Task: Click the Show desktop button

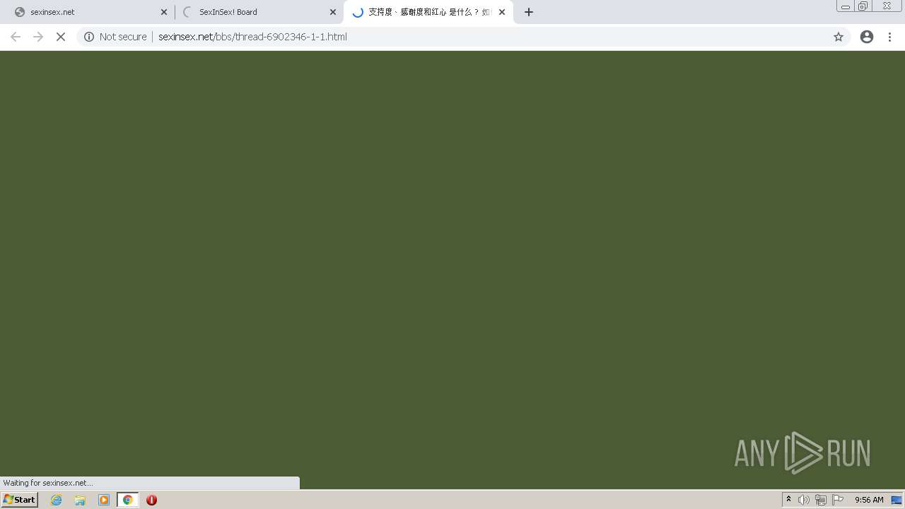Action: click(897, 500)
